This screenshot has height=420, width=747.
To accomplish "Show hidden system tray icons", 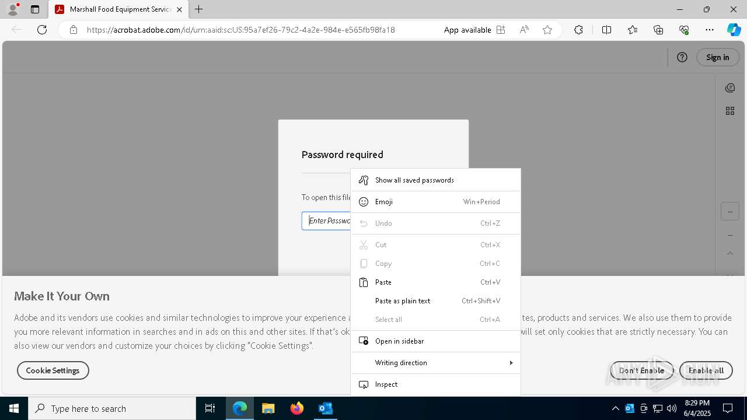I will click(615, 408).
